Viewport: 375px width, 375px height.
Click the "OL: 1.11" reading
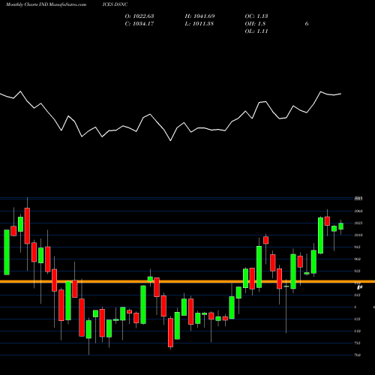click(x=256, y=31)
